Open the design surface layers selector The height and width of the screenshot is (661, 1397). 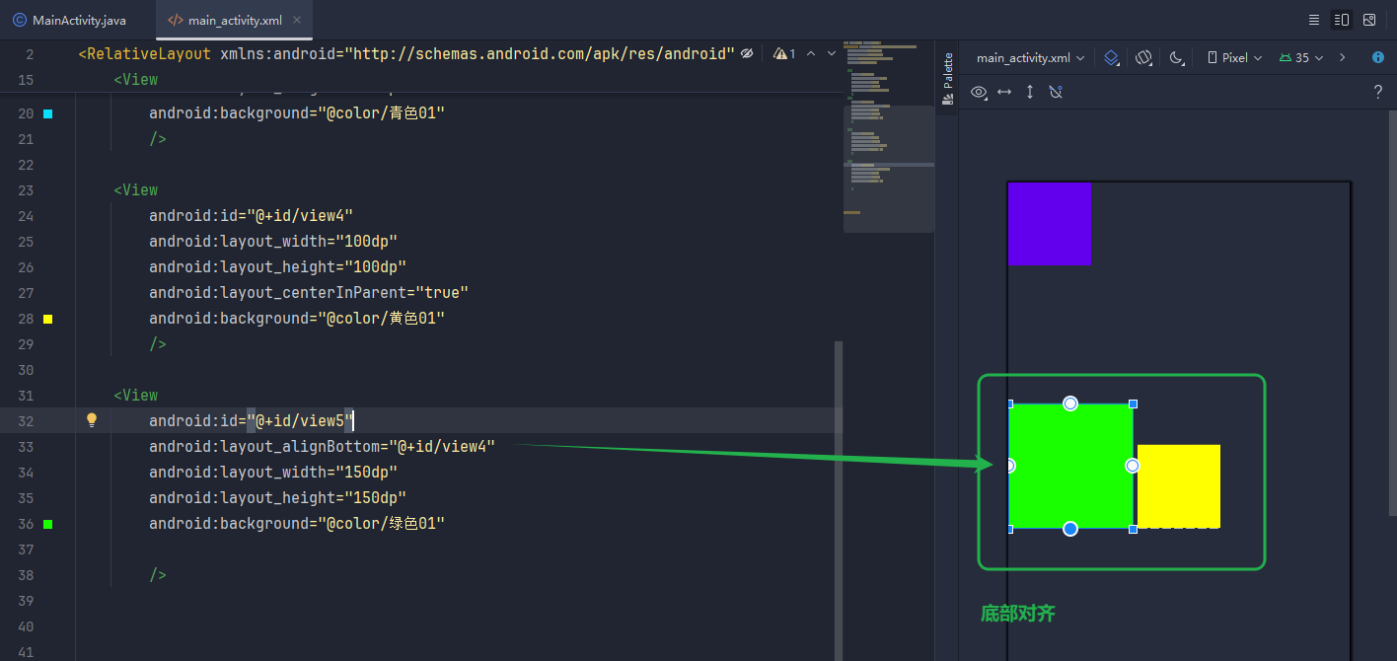(1112, 58)
